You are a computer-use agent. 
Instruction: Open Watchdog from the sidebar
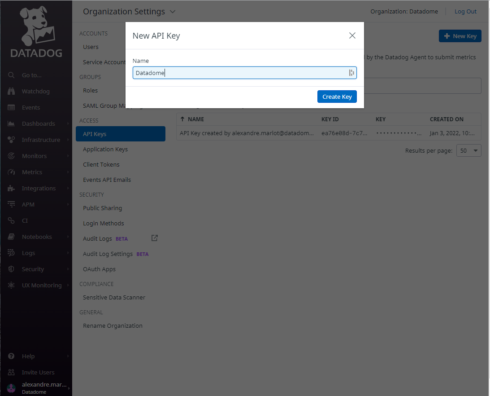(35, 91)
